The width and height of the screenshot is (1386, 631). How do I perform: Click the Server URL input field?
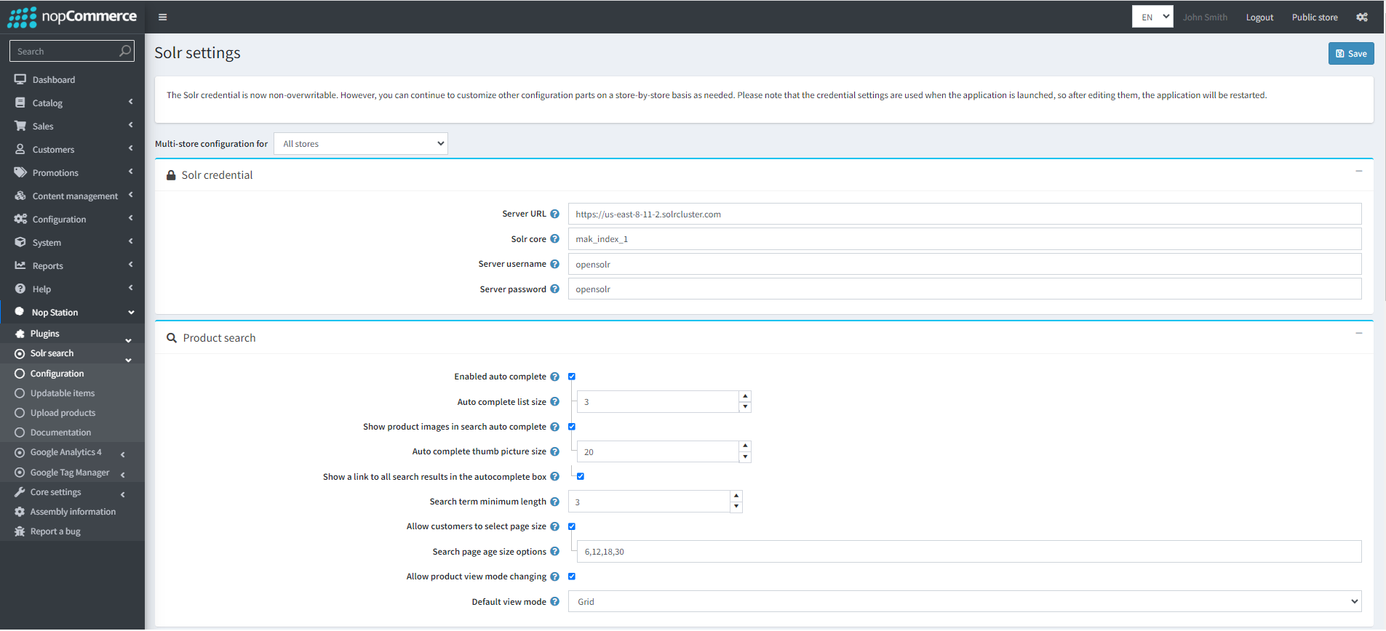click(x=965, y=214)
